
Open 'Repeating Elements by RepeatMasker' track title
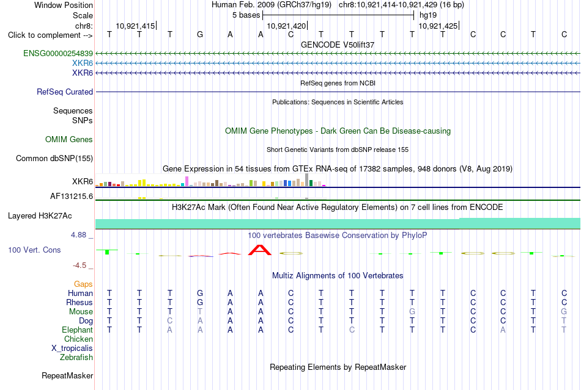click(338, 367)
